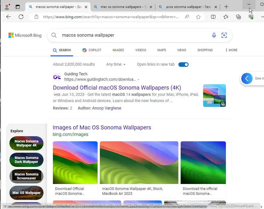Select 'Macos Sonoma Dark Wallpaper' explore chip
This screenshot has height=209, width=264.
pyautogui.click(x=26, y=160)
